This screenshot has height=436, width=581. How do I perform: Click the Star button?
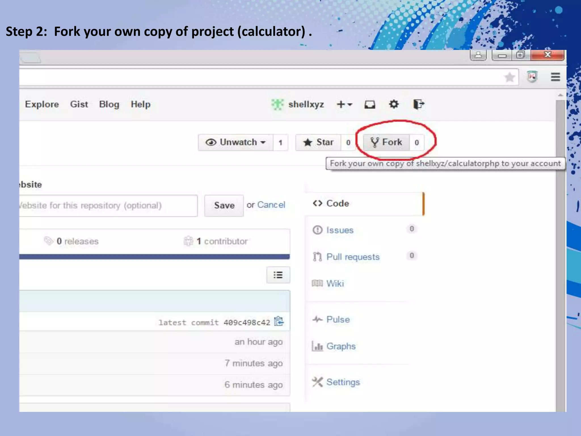(x=318, y=142)
